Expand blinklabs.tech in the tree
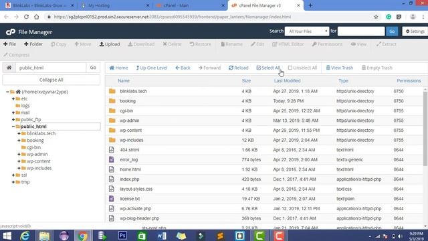This screenshot has height=241, width=428. pyautogui.click(x=19, y=133)
